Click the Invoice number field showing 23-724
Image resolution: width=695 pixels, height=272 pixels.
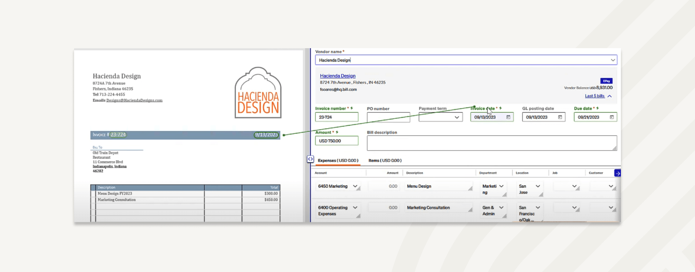coord(337,117)
